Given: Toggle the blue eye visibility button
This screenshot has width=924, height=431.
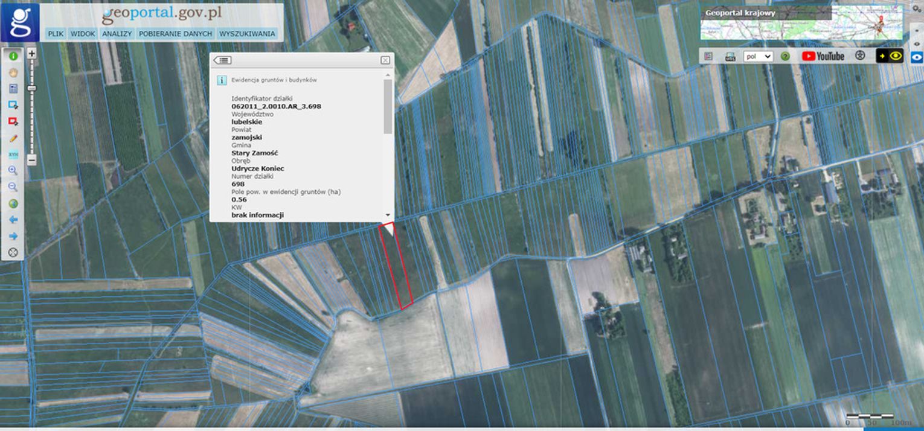Looking at the screenshot, I should tap(917, 57).
